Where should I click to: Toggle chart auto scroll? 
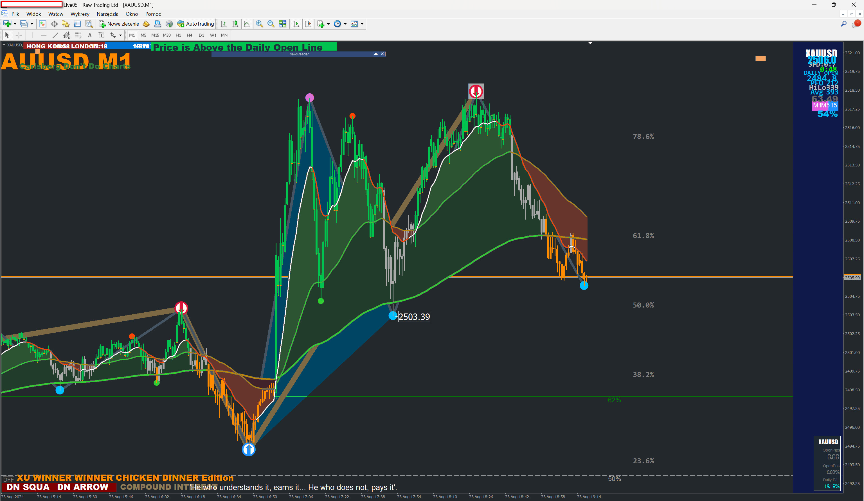[x=296, y=24]
